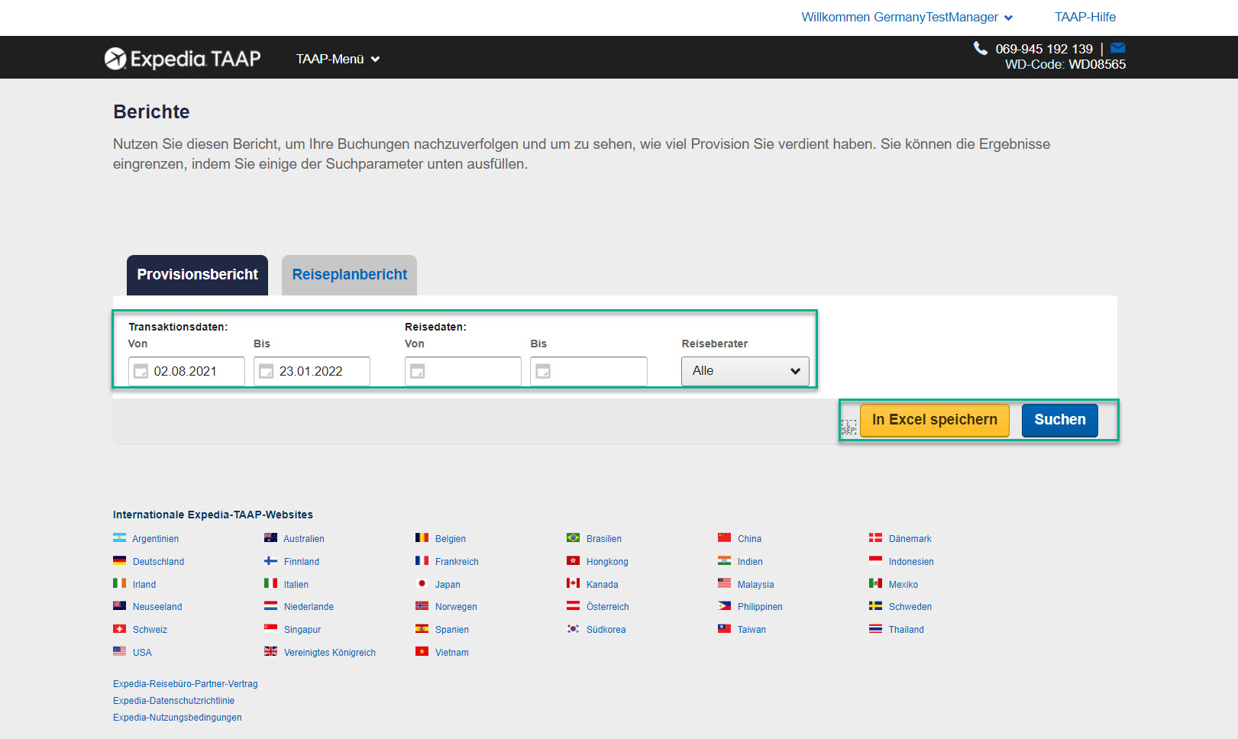Open the Expedia-Datenschutzrichtlinie link
Image resolution: width=1238 pixels, height=739 pixels.
[174, 701]
